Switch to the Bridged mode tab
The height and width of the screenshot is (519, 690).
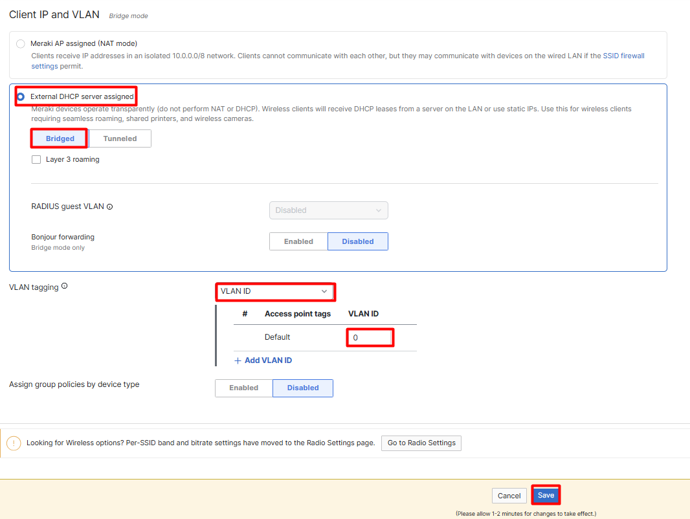coord(60,138)
